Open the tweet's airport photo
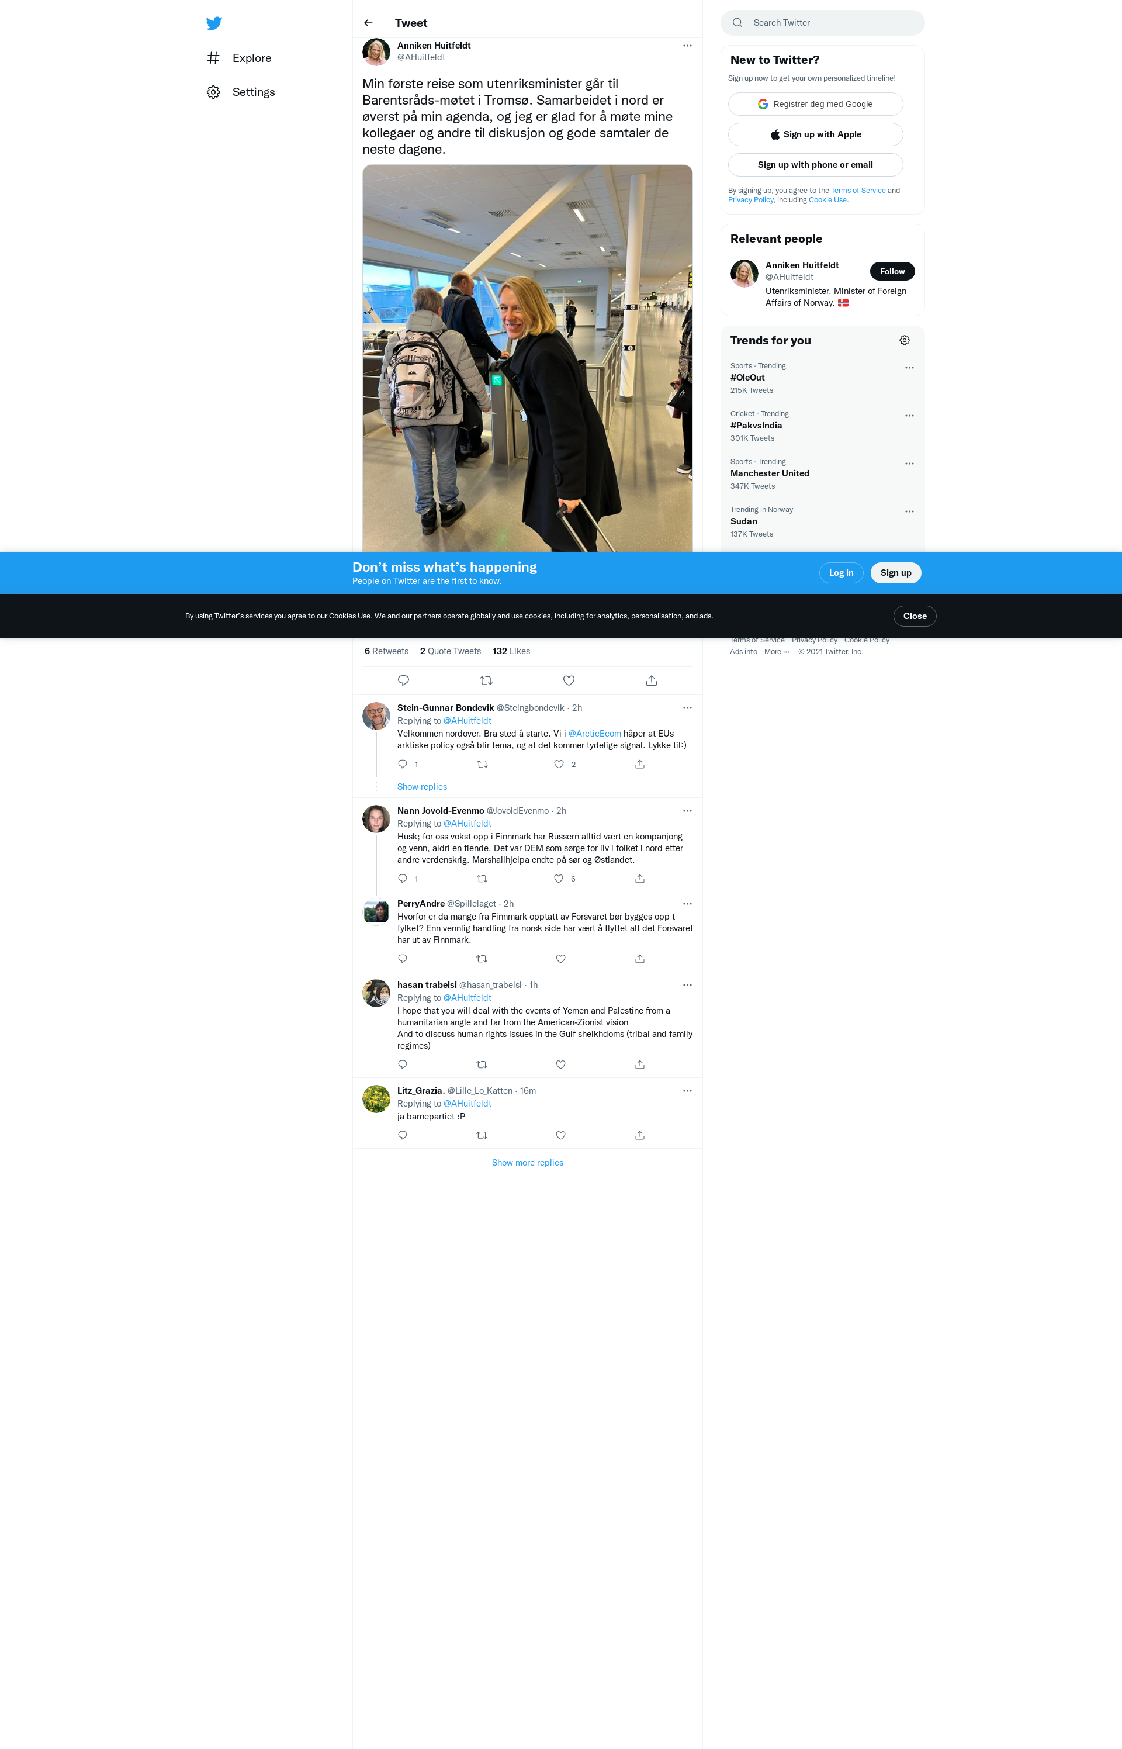Image resolution: width=1122 pixels, height=1749 pixels. tap(528, 358)
